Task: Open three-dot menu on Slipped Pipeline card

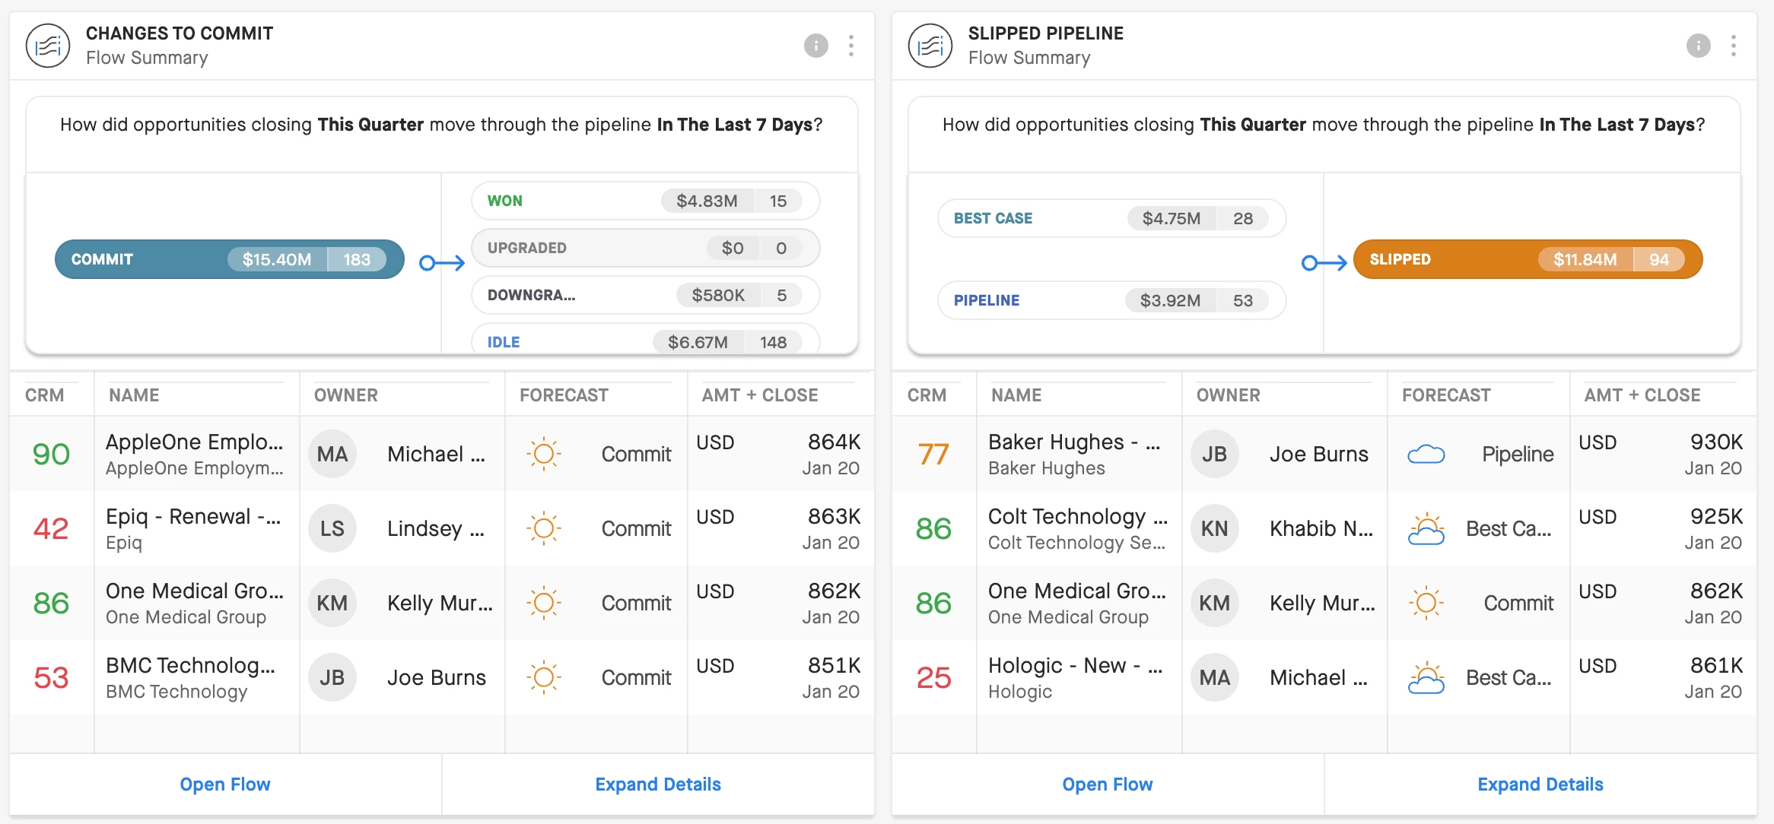Action: click(x=1733, y=46)
